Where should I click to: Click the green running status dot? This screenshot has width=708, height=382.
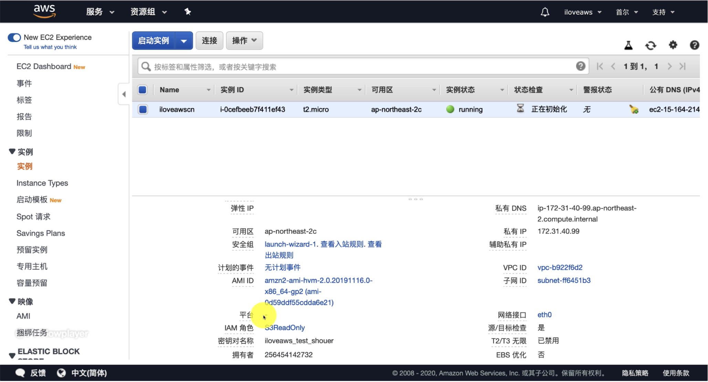450,109
